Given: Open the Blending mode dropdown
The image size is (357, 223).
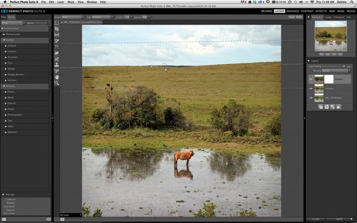Looking at the screenshot, I should (x=336, y=71).
